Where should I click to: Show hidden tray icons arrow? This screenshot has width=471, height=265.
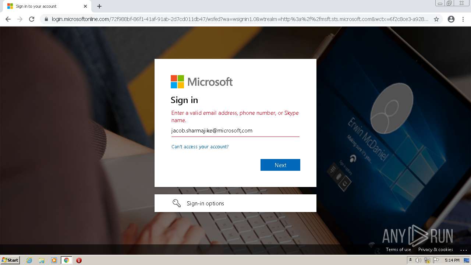click(x=410, y=260)
